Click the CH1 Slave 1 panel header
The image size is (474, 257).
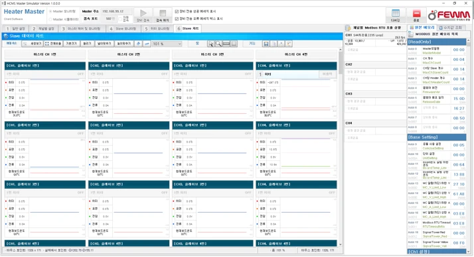[45, 66]
